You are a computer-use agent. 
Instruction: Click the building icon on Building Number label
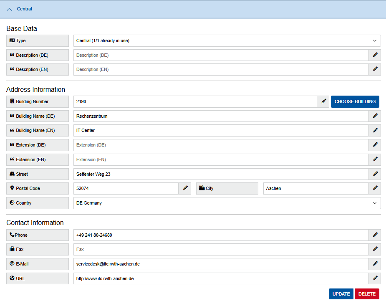[12, 101]
